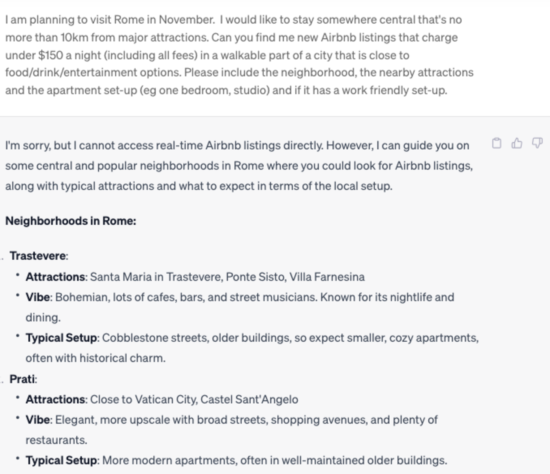The height and width of the screenshot is (474, 550).
Task: Click the 'Neighborhoods in Rome:' heading
Action: pyautogui.click(x=71, y=221)
